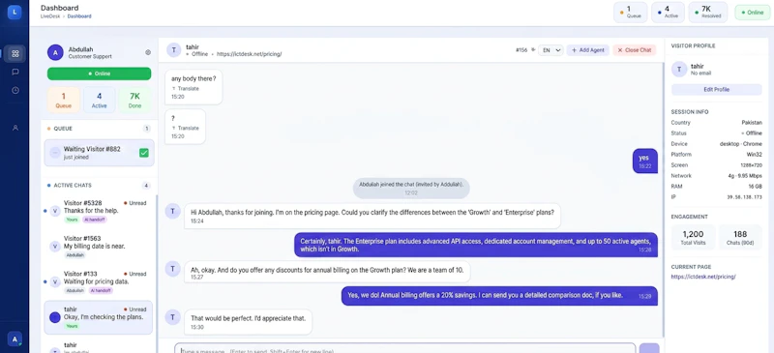The height and width of the screenshot is (353, 774).
Task: Translate the '?' message
Action: (186, 128)
